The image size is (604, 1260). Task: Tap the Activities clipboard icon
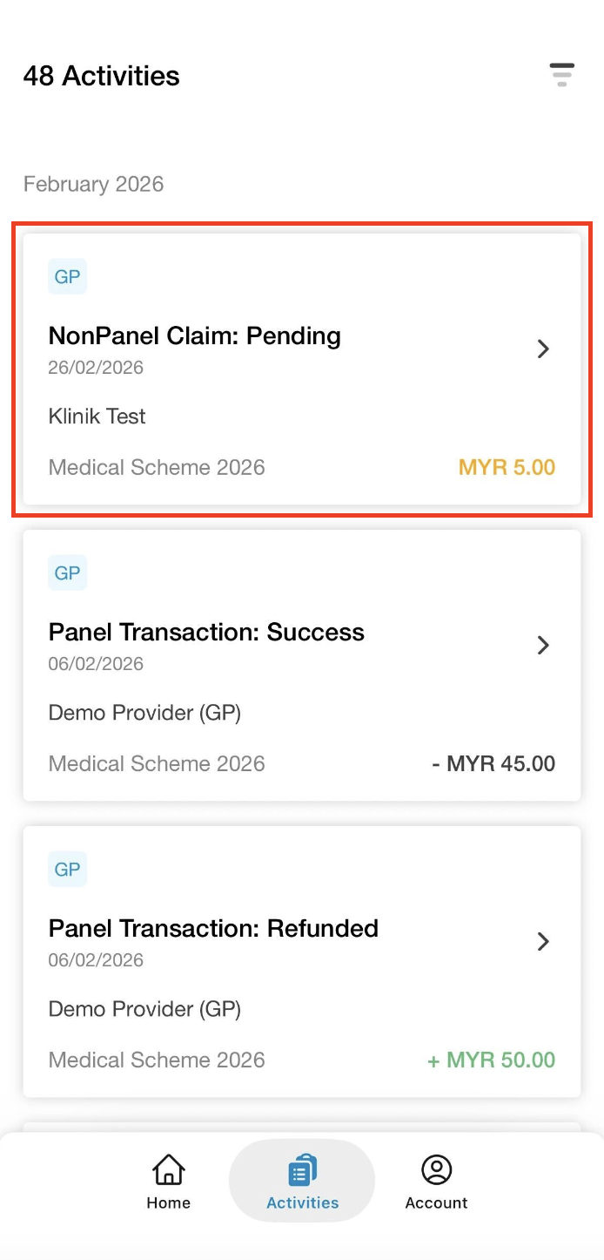(302, 1169)
